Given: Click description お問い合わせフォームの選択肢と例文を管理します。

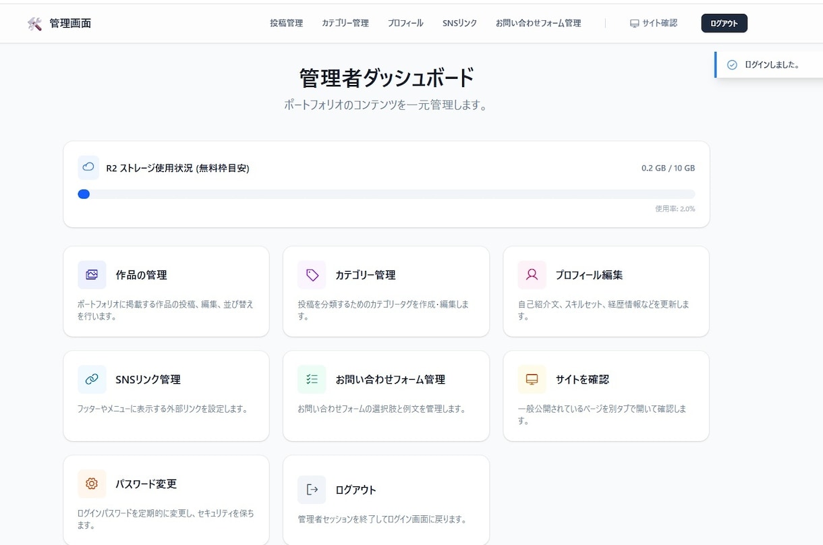Looking at the screenshot, I should tap(381, 409).
